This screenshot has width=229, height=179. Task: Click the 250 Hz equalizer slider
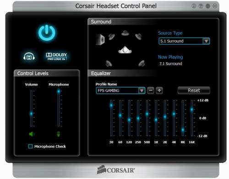[138, 118]
